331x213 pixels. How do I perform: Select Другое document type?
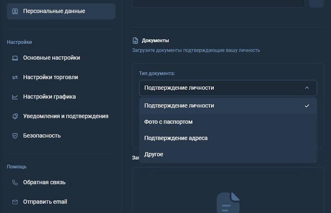click(154, 154)
